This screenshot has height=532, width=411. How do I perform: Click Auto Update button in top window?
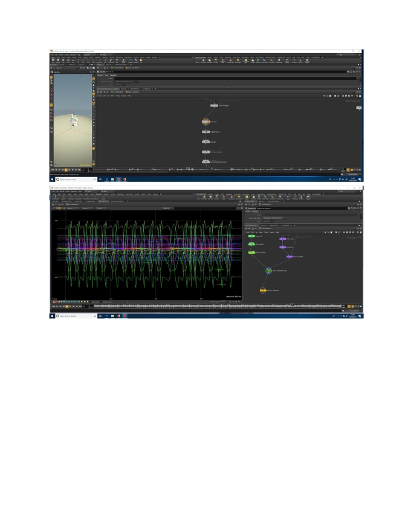click(x=353, y=174)
